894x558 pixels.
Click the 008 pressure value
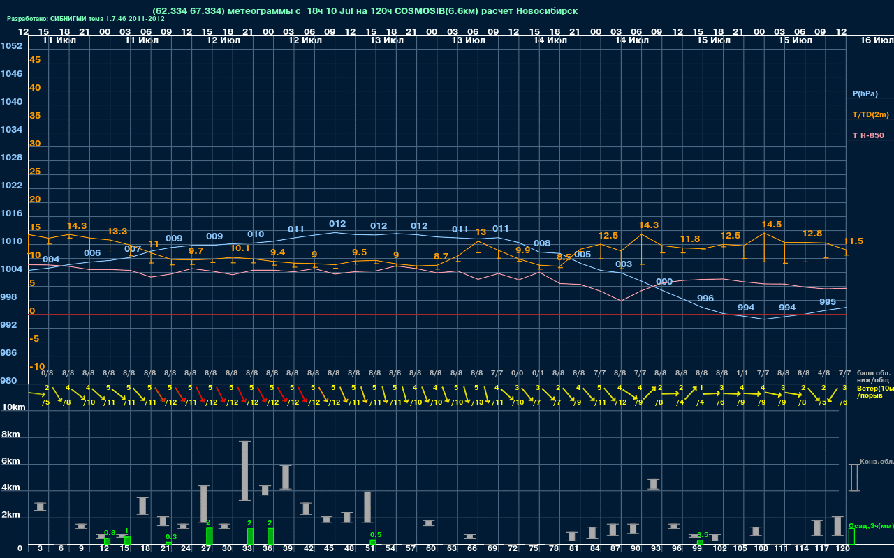coord(542,243)
